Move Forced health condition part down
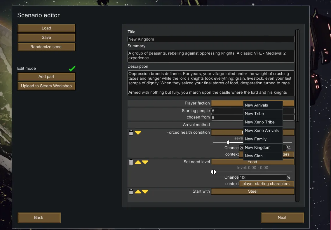This screenshot has height=230, width=331. 138,133
